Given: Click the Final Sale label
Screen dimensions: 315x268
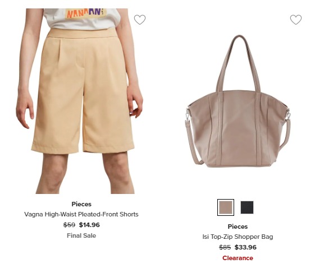Looking at the screenshot, I should (x=81, y=235).
